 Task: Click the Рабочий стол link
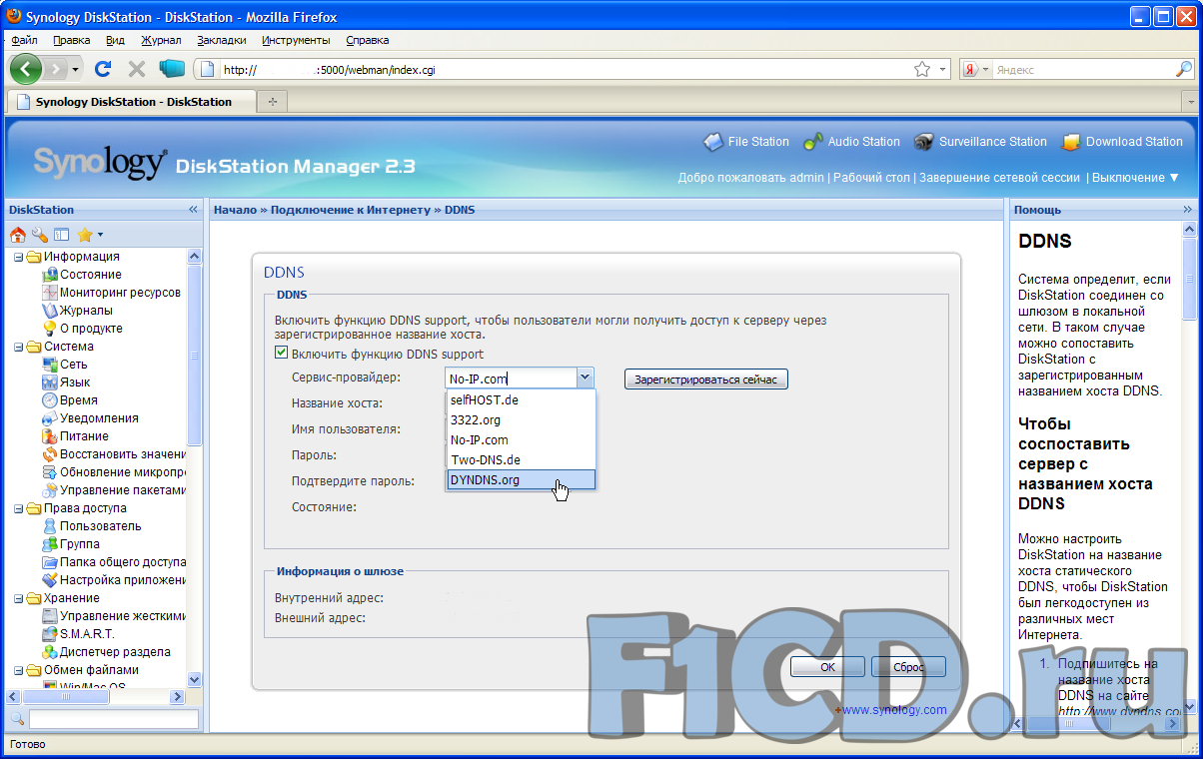(871, 178)
